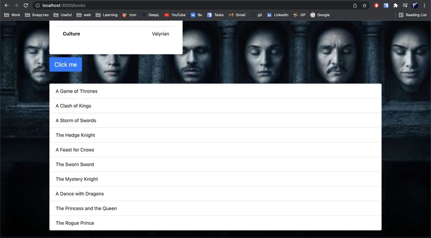Open the DeepL bookmark

[x=150, y=15]
